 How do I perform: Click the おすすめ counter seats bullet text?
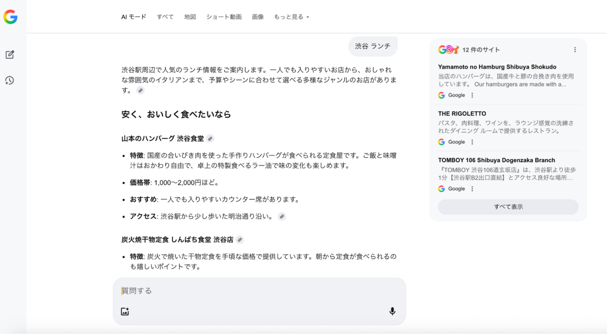click(x=215, y=199)
